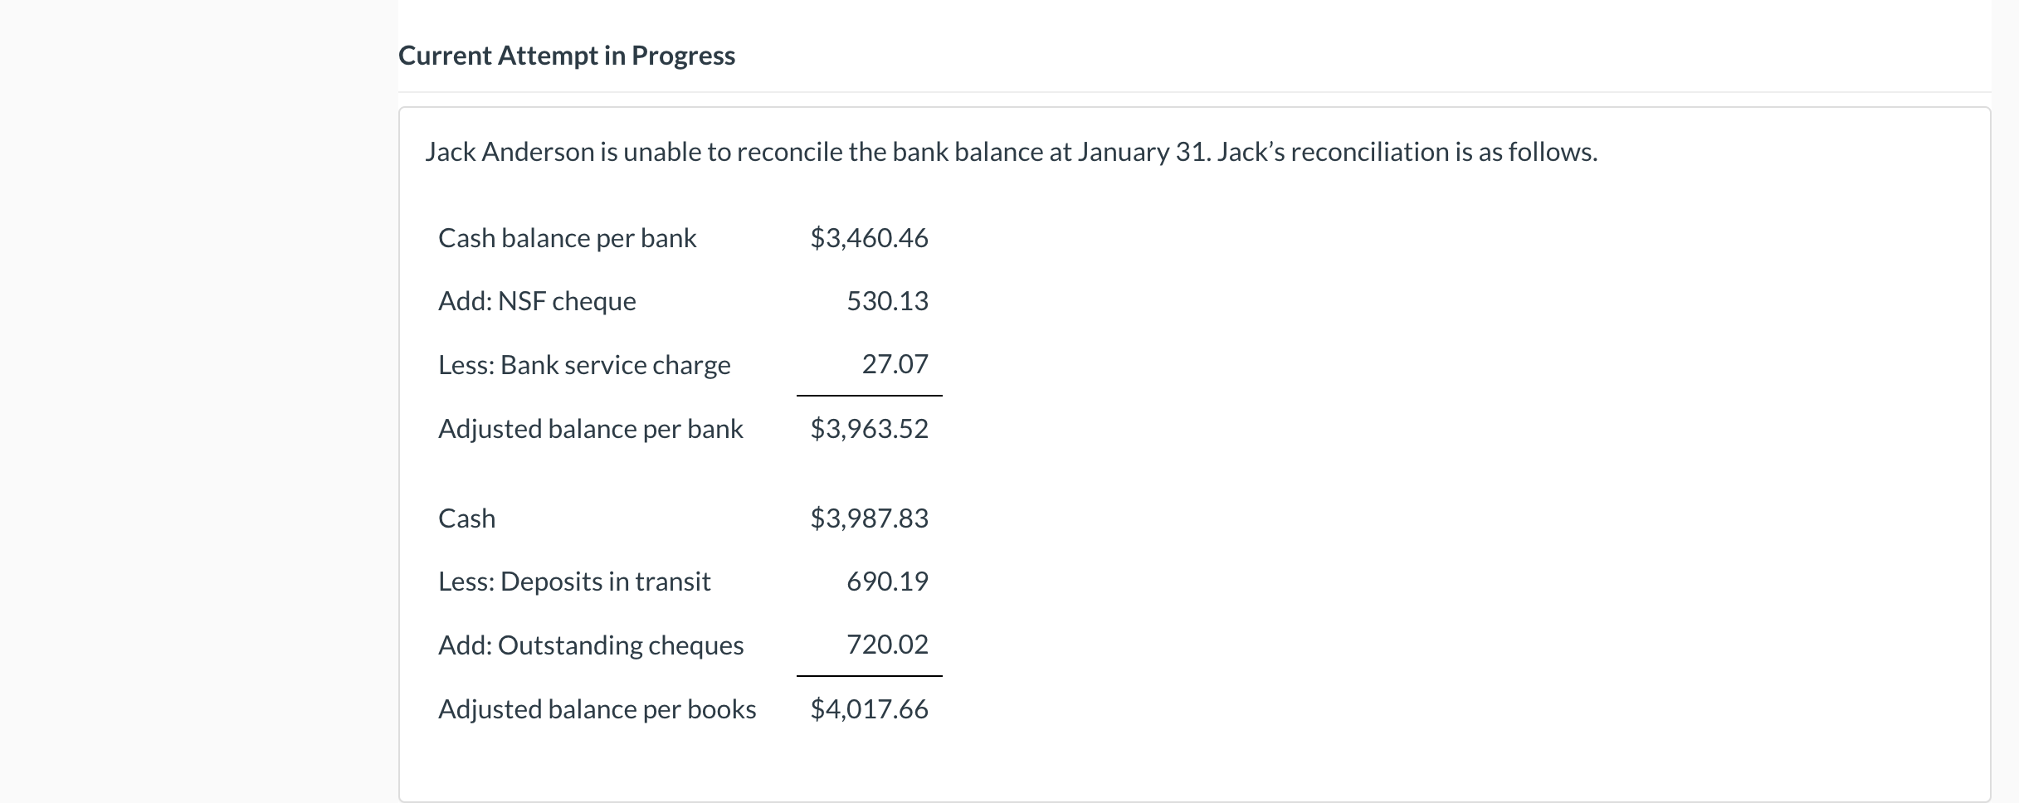Click the $3,987.83 cash amount
The height and width of the screenshot is (803, 2019).
point(869,518)
